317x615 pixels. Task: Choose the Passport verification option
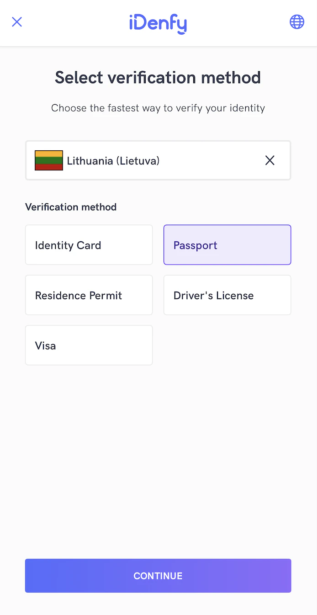[227, 244]
